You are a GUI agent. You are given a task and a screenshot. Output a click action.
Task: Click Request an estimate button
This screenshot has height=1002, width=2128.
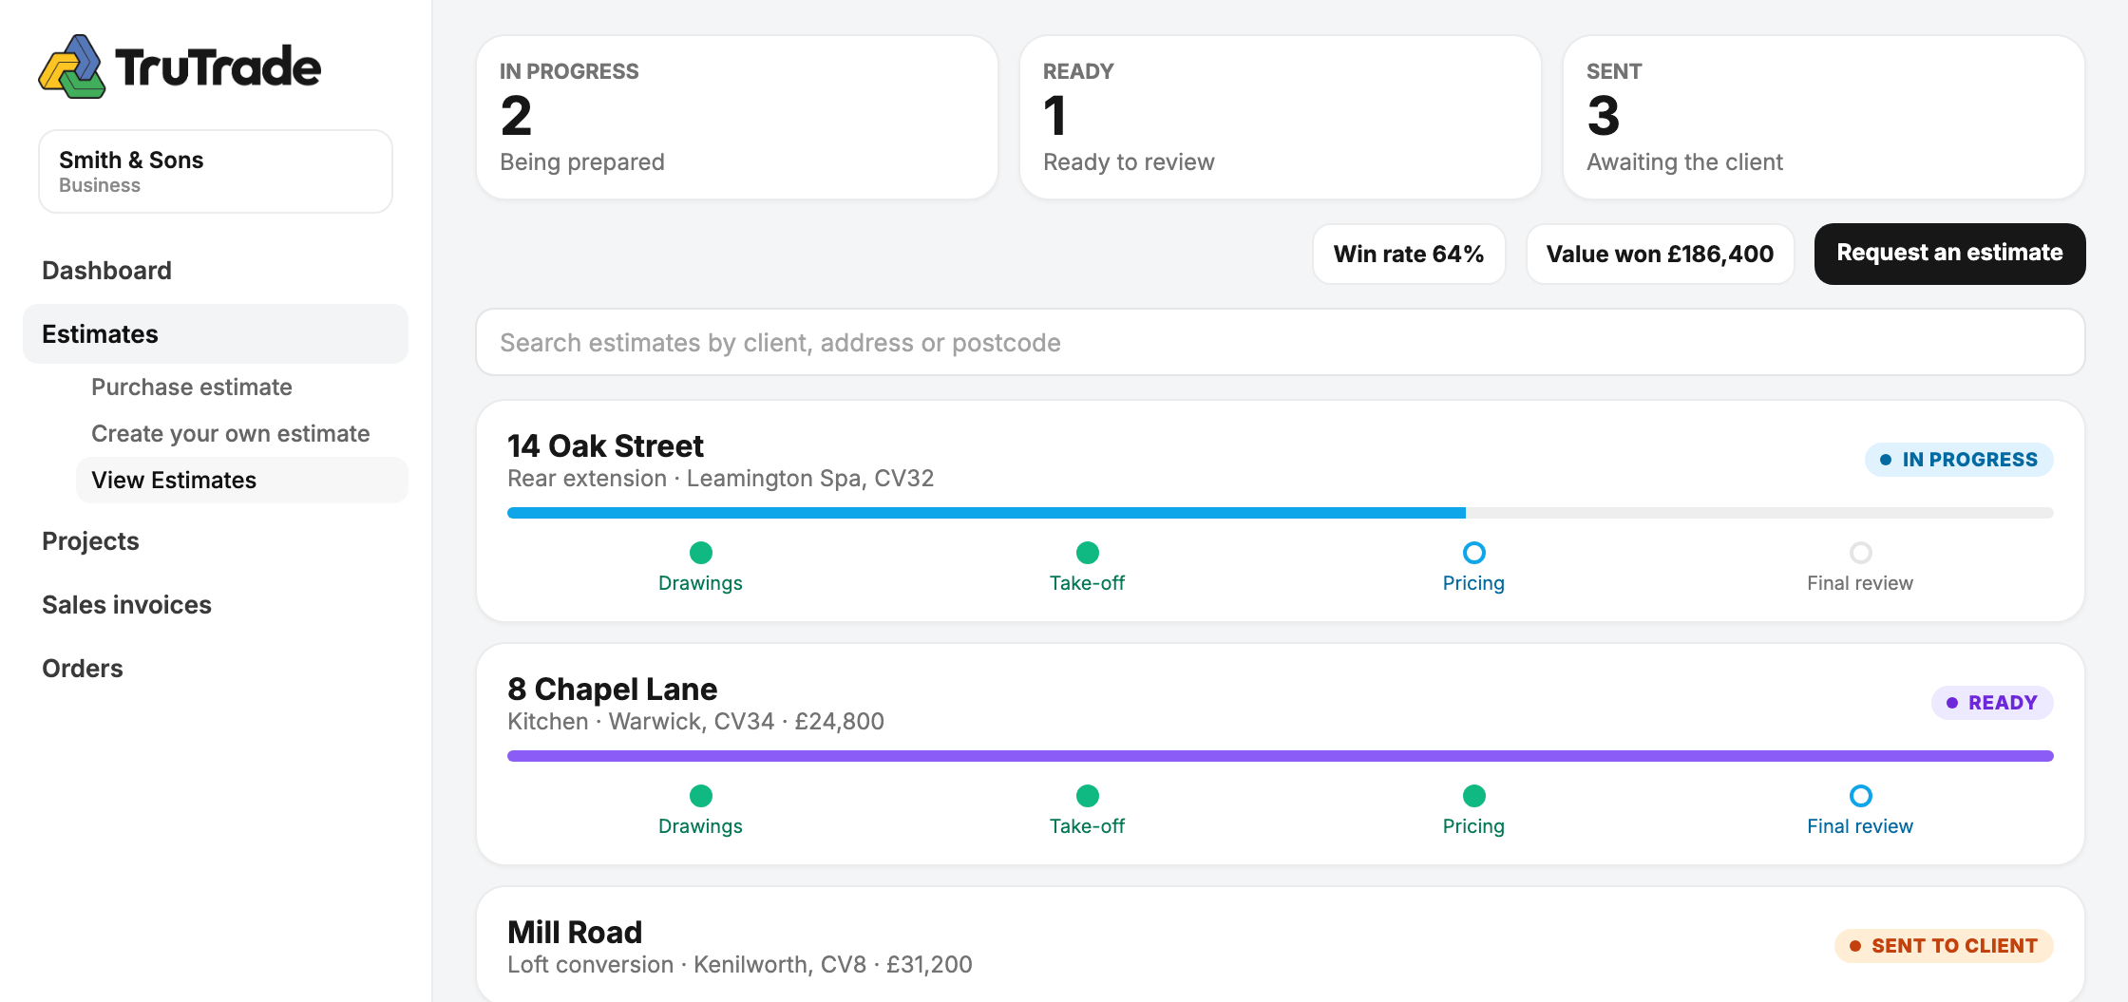click(1949, 254)
